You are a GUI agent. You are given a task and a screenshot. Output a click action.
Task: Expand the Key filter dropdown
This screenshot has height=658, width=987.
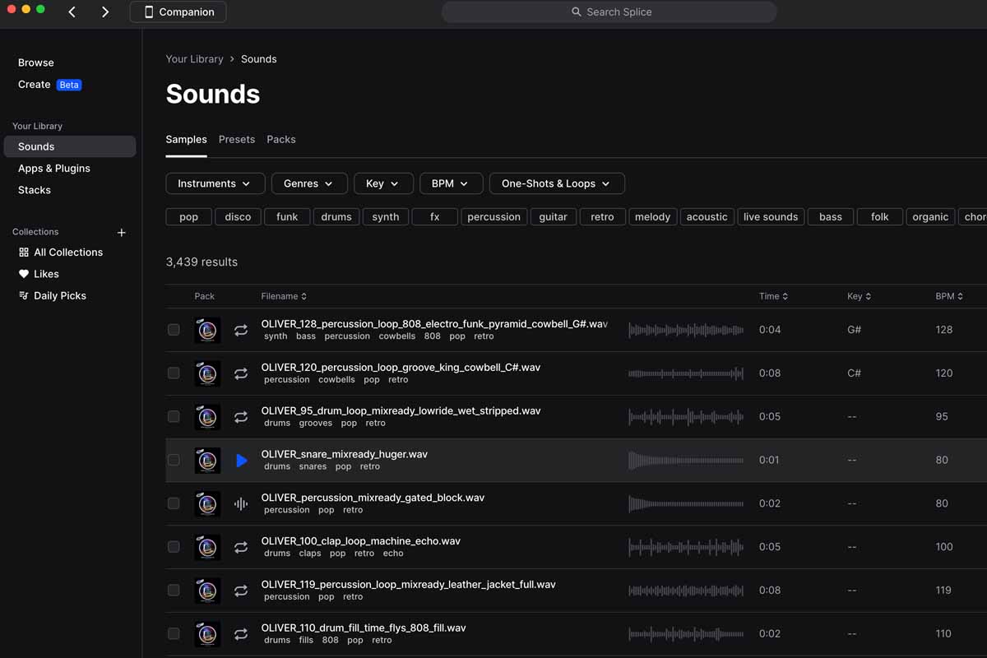[x=383, y=183]
